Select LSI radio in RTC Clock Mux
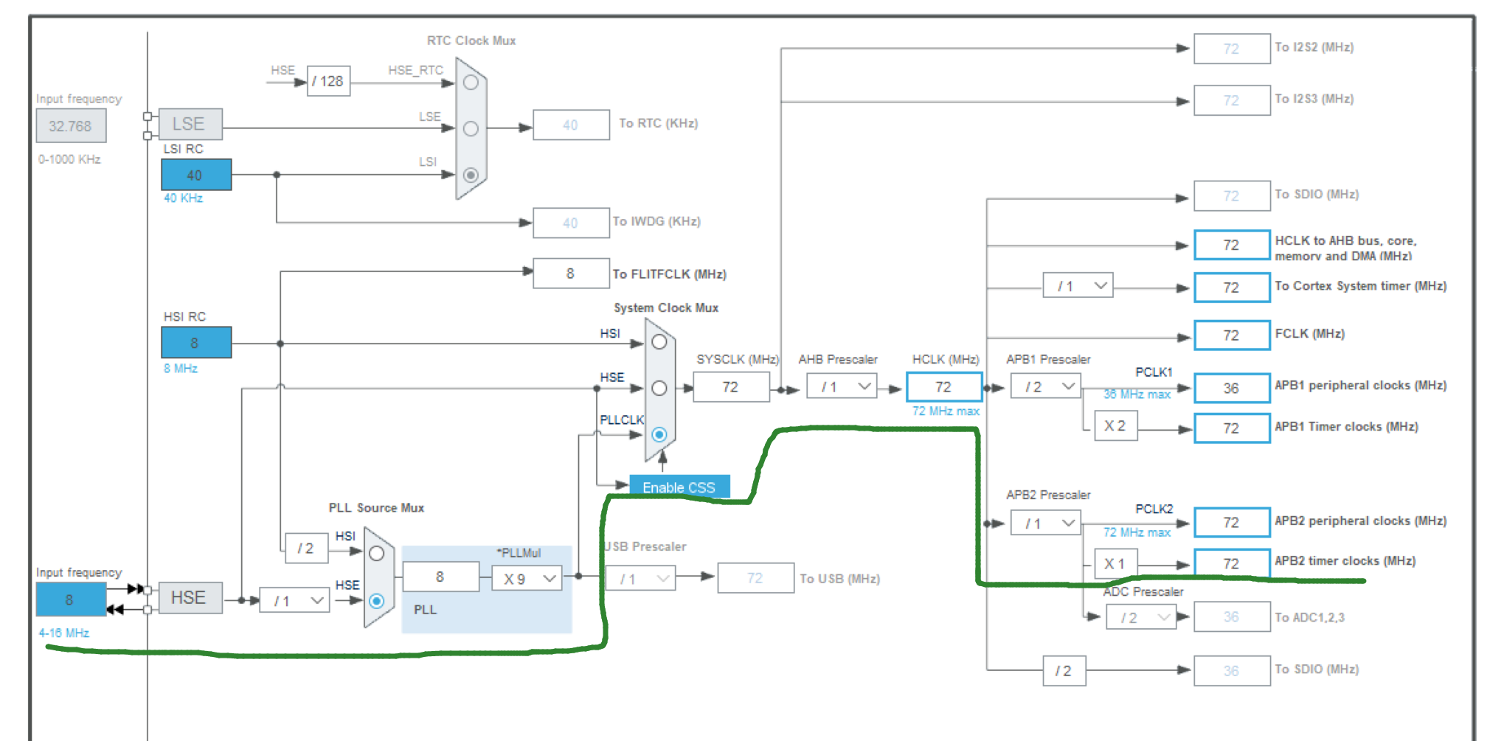 [x=471, y=175]
